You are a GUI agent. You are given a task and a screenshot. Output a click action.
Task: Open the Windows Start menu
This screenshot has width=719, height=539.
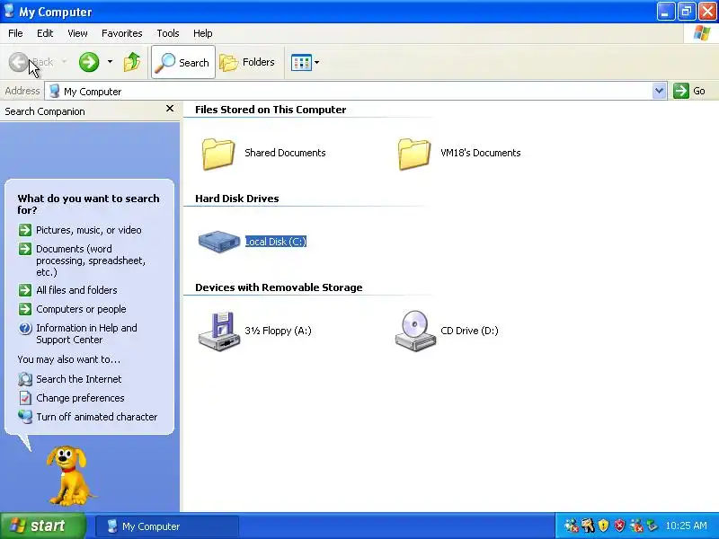tap(42, 526)
